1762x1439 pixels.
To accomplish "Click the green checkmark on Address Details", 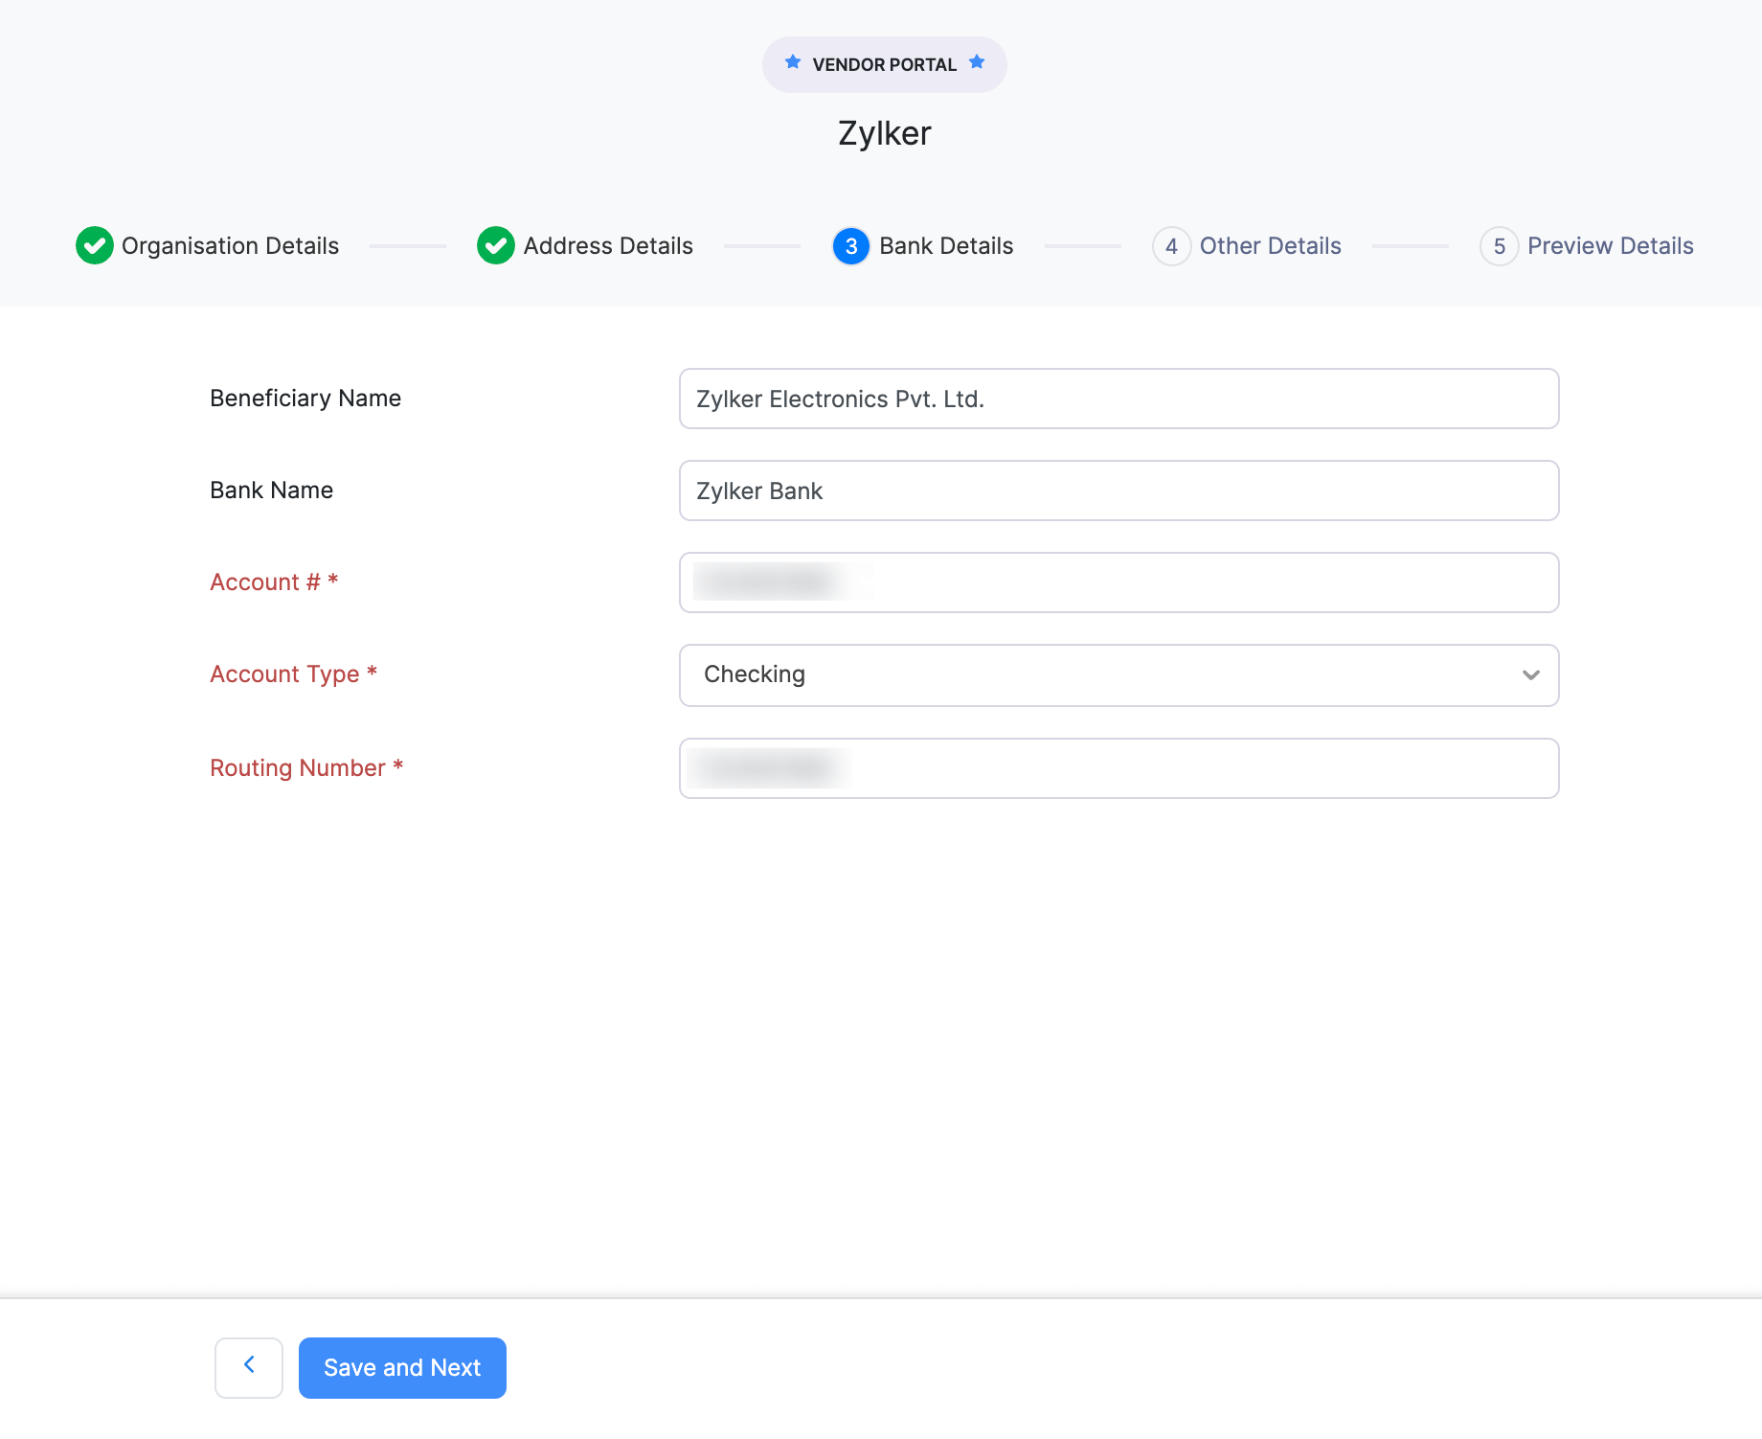I will click(495, 245).
